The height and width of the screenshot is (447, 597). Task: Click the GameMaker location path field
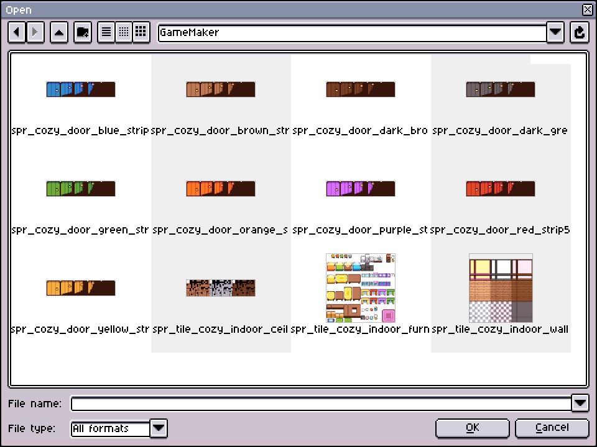tap(352, 33)
